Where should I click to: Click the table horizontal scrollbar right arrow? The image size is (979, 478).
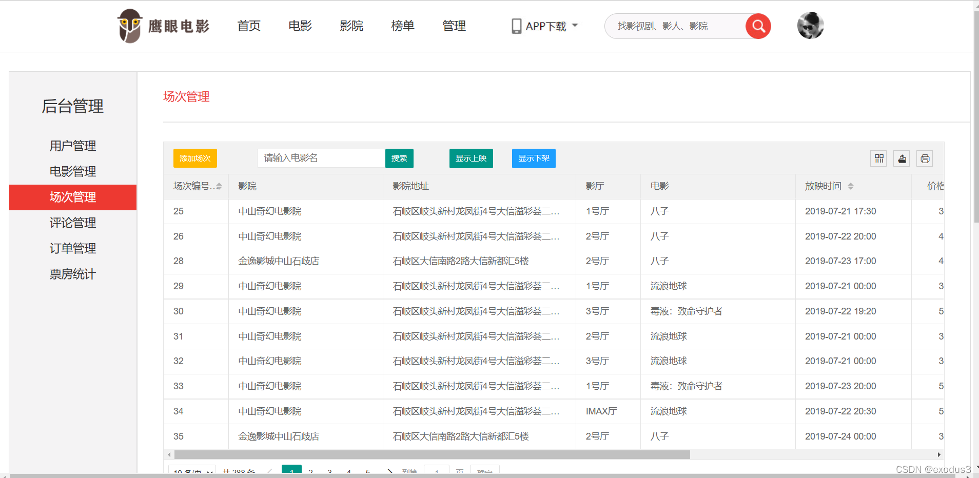[x=939, y=454]
